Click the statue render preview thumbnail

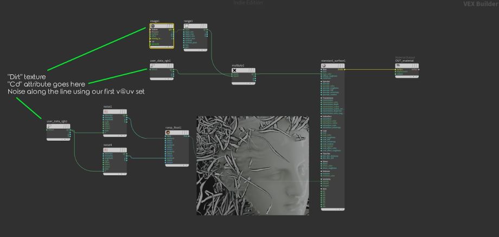[x=253, y=165]
